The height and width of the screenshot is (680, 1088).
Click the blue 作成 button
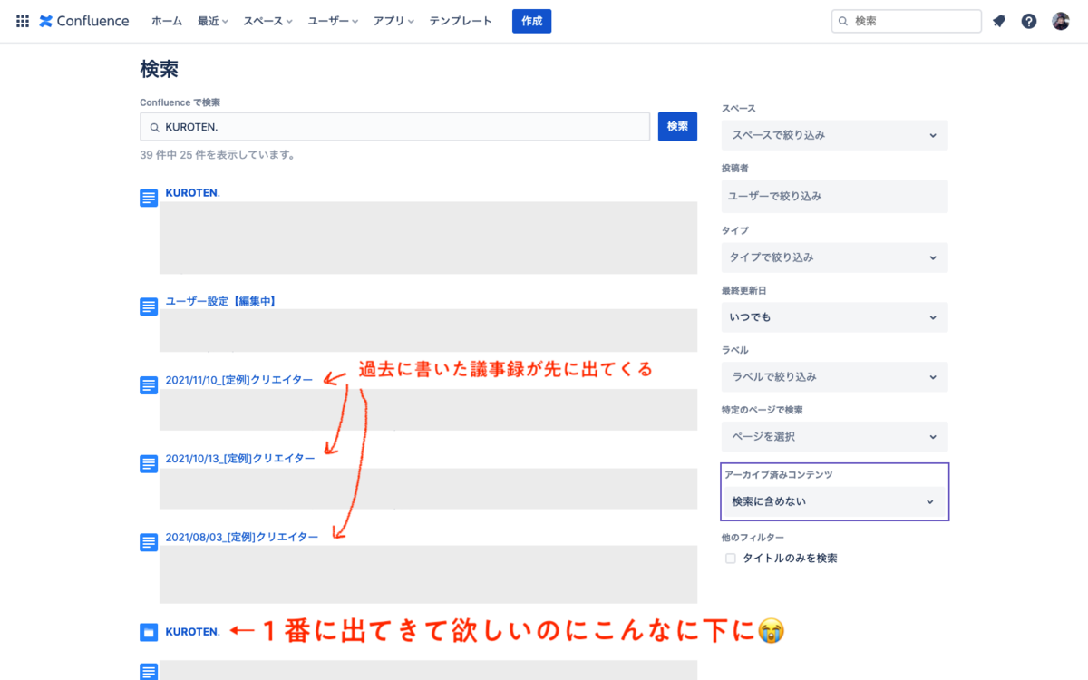click(531, 21)
